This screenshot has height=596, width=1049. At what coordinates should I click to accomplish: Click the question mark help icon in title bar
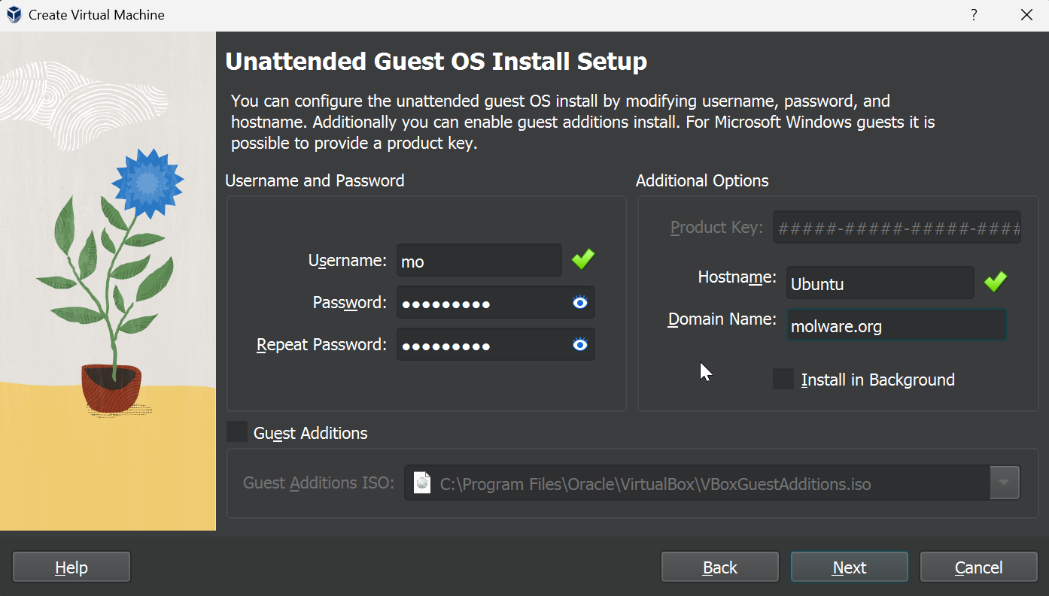coord(974,15)
